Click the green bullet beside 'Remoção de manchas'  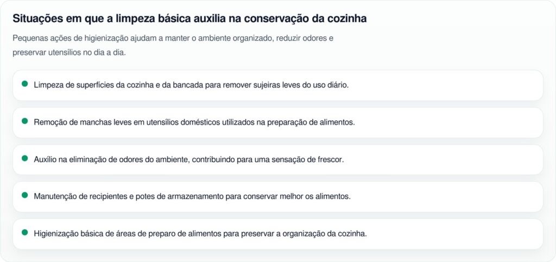coord(24,121)
